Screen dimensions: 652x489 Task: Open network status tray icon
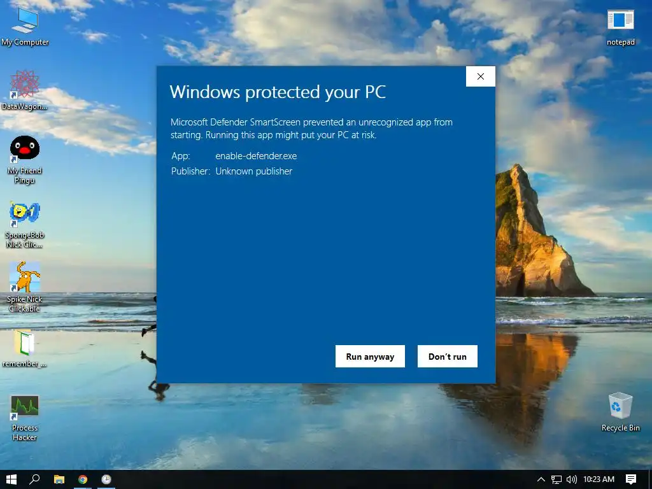click(556, 479)
